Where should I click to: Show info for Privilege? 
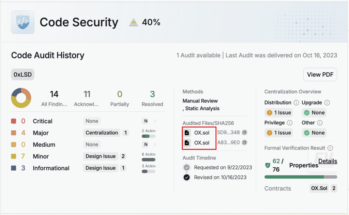point(290,123)
